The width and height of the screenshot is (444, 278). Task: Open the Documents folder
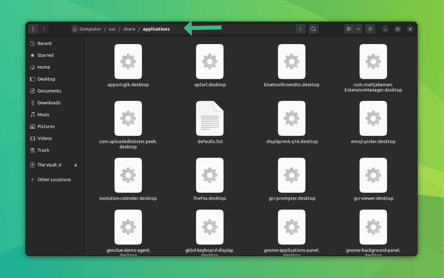49,91
